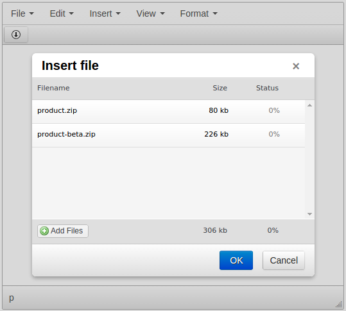Click the Size column header
Screen dimensions: 346x311
[x=220, y=88]
